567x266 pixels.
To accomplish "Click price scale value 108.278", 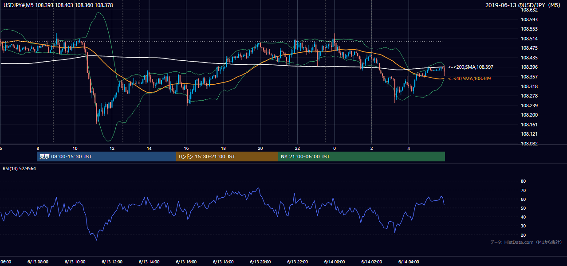I will (x=529, y=96).
